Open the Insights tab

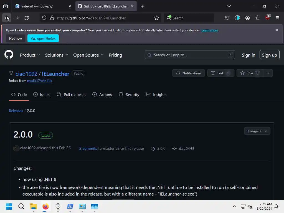tap(156, 95)
